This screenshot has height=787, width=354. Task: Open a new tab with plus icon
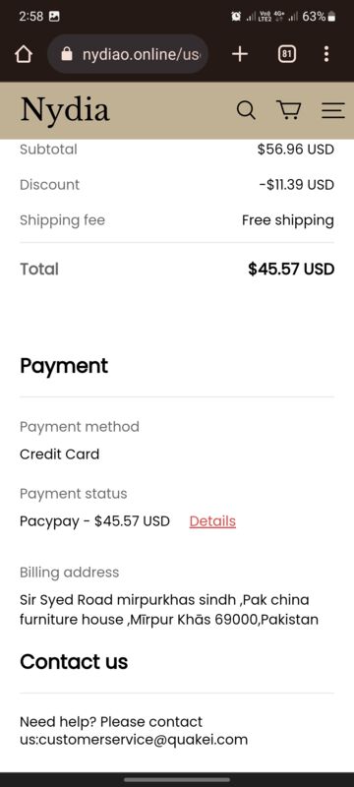coord(240,54)
